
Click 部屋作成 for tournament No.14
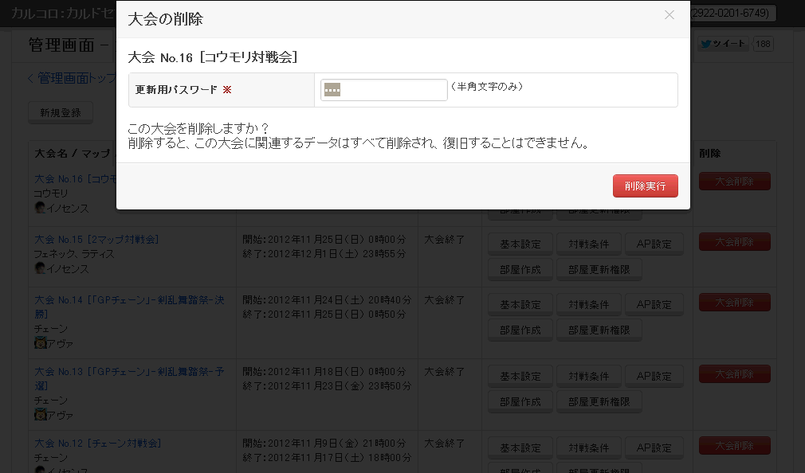520,330
